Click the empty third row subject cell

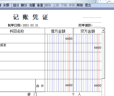(x=22, y=57)
